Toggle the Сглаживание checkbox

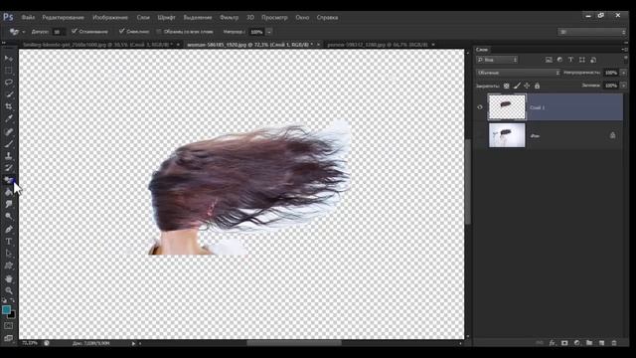(75, 31)
